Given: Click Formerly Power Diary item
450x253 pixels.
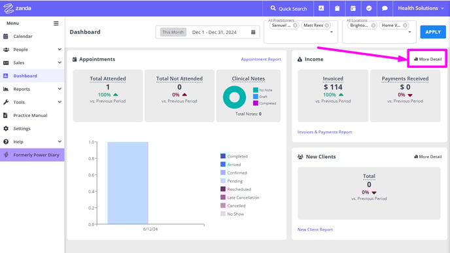Looking at the screenshot, I should (32, 155).
